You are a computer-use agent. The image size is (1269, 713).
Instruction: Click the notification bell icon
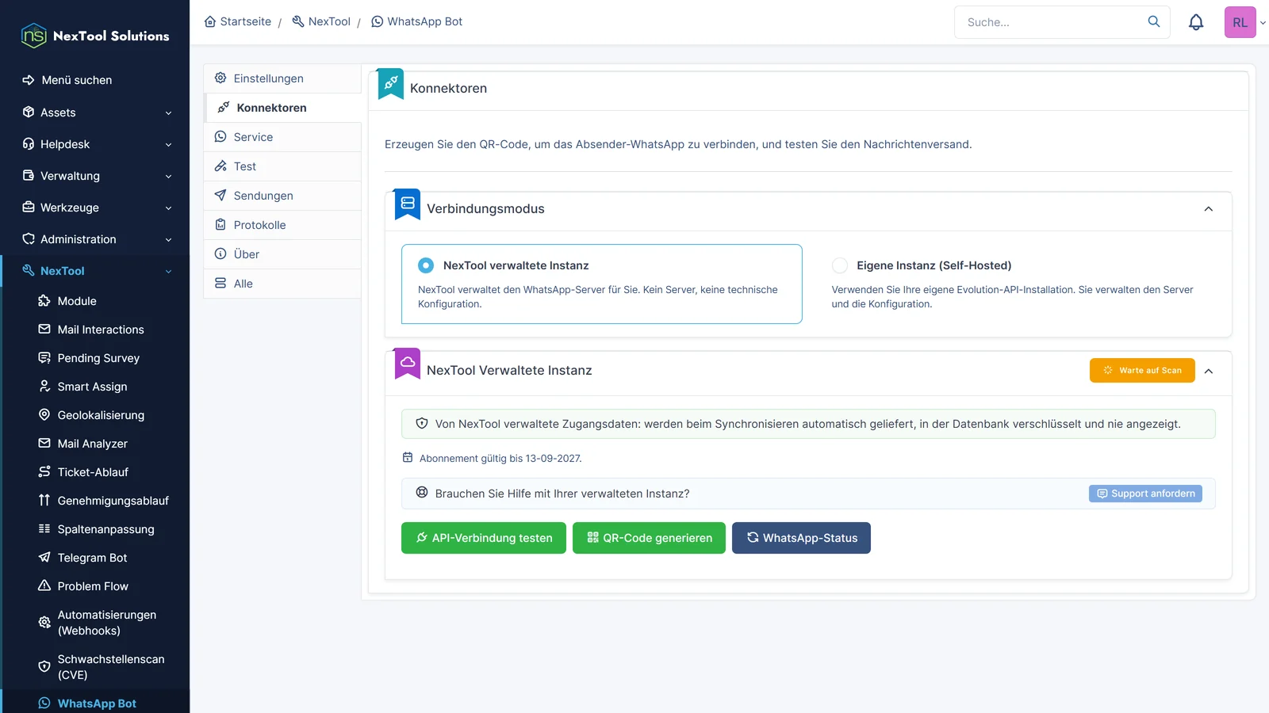(1196, 22)
